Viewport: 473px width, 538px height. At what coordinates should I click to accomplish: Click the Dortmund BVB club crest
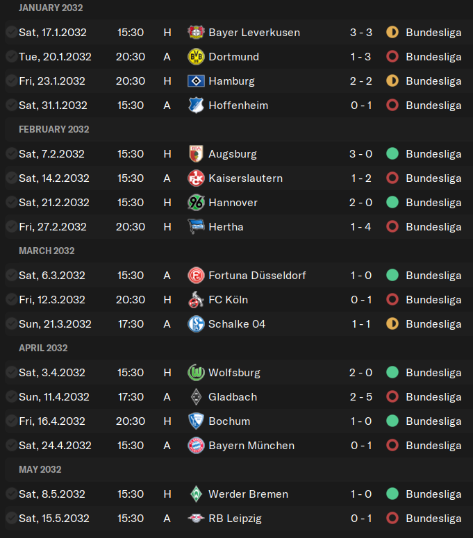196,57
